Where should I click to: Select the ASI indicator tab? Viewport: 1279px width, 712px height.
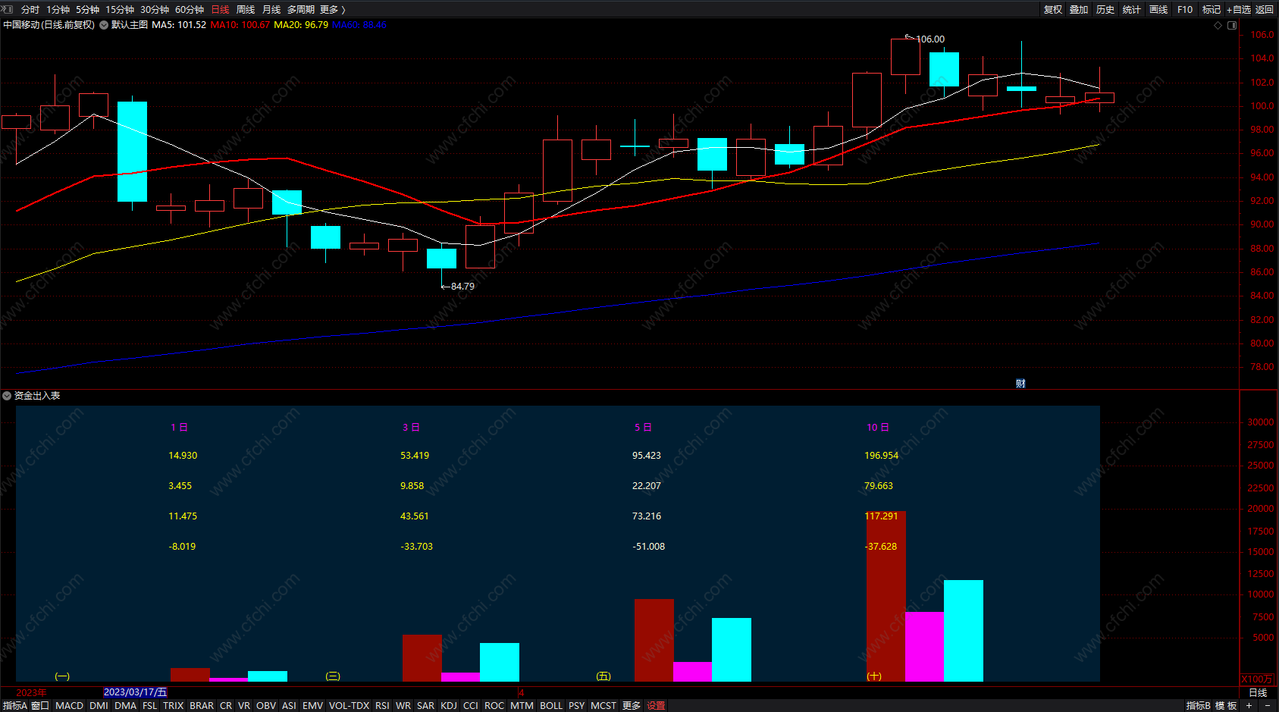289,706
